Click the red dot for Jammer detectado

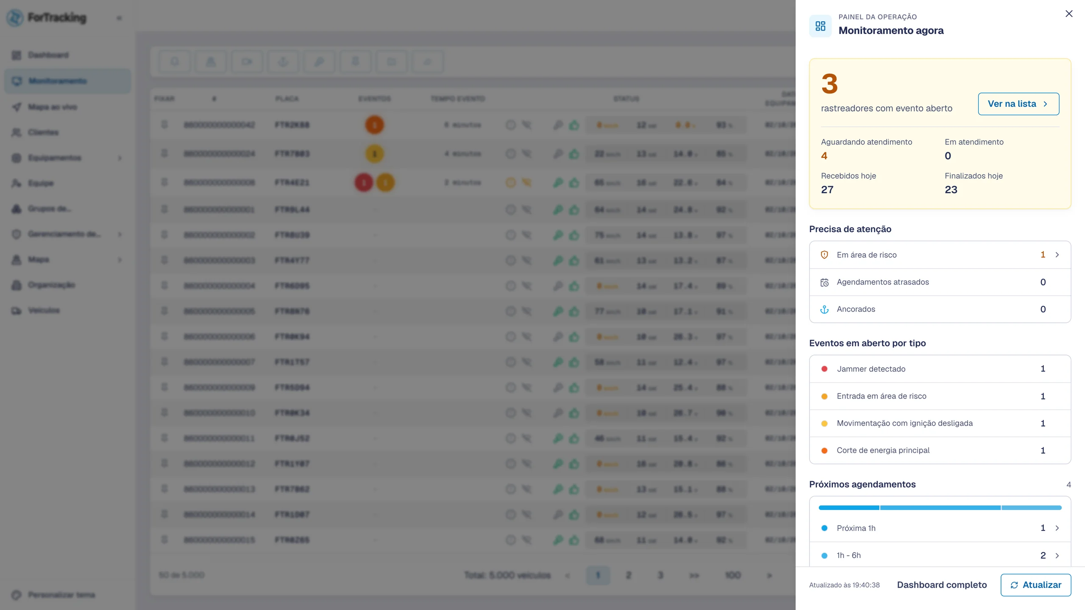(824, 369)
